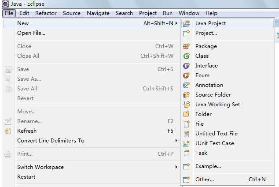The height and width of the screenshot is (187, 279).
Task: Click the Folder icon in submenu
Action: 186,114
